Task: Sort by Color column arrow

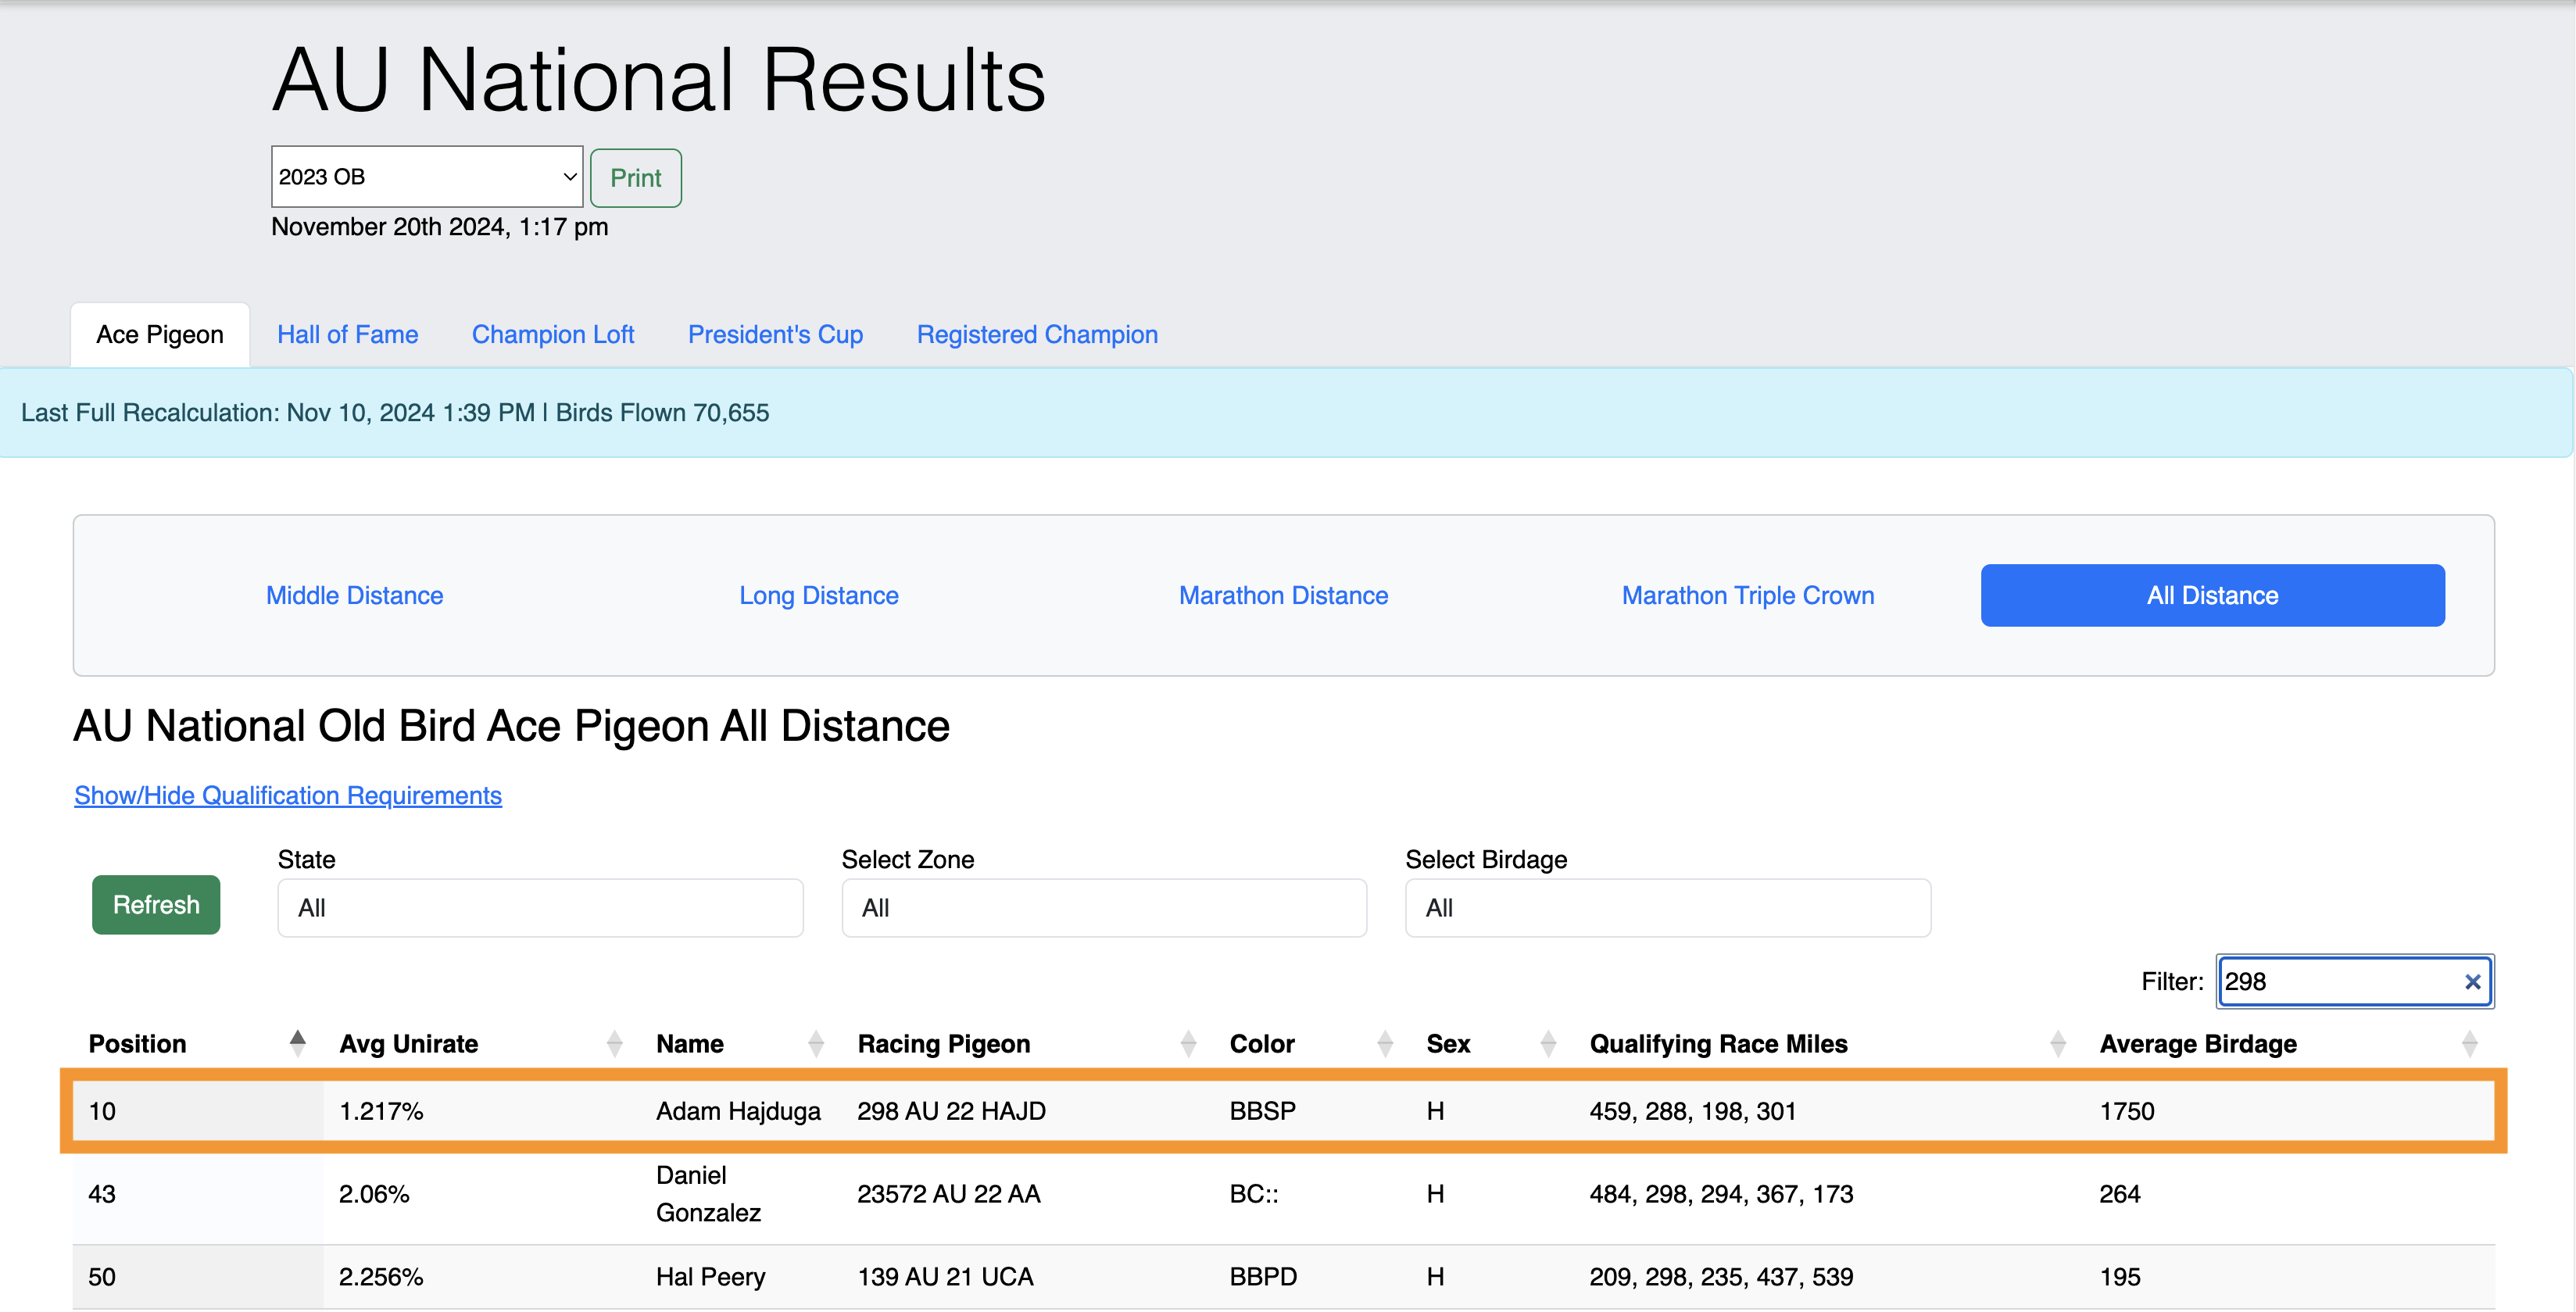Action: click(x=1385, y=1043)
